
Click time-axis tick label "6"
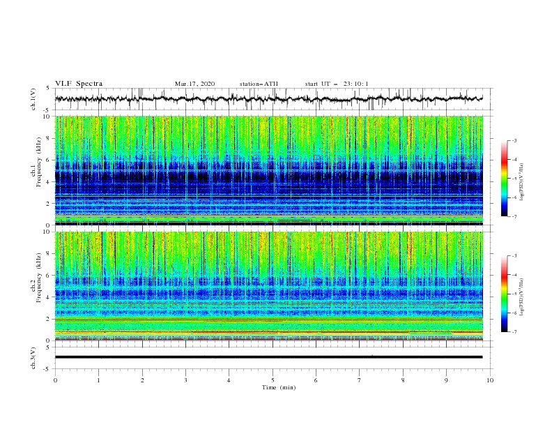pyautogui.click(x=316, y=380)
